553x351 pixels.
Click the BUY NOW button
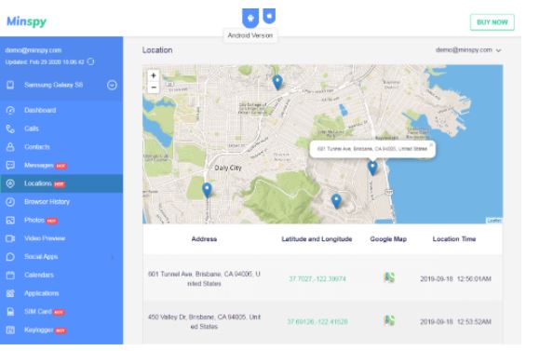point(492,22)
